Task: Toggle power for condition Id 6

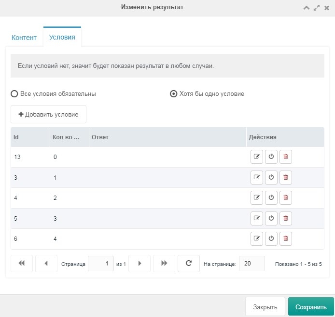Action: click(271, 238)
